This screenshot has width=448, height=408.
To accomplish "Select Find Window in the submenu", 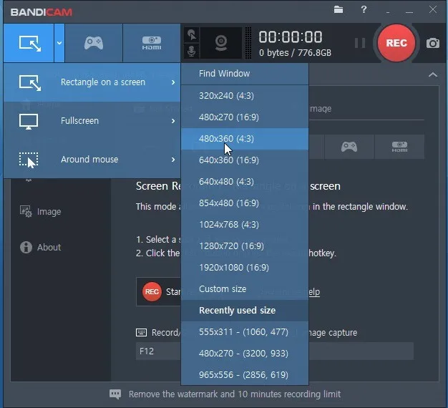I will [245, 74].
